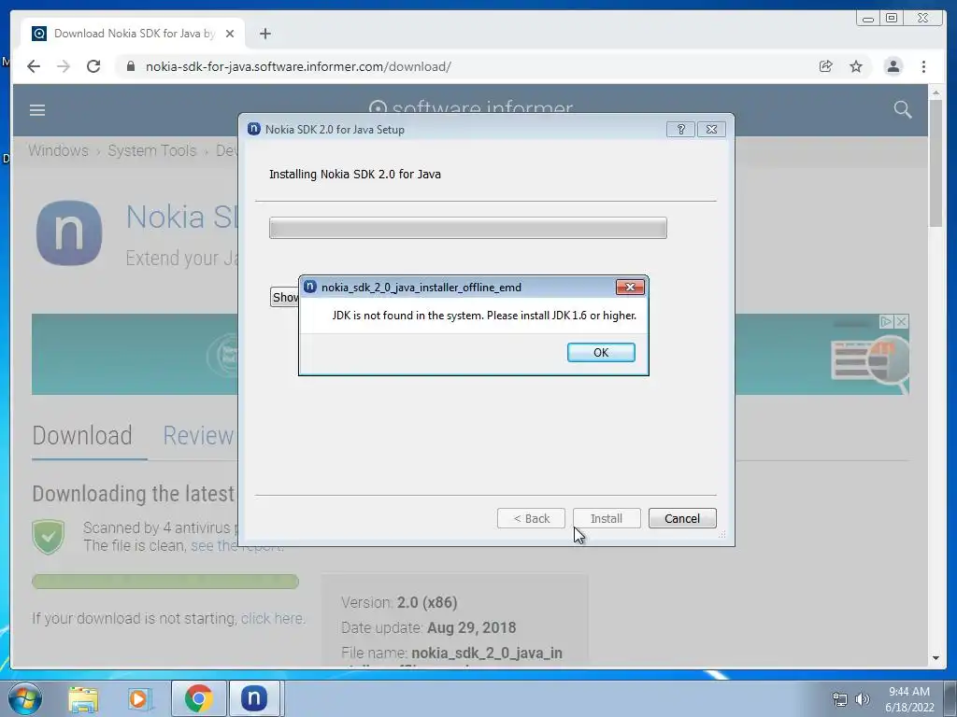Click the AdChoices icon on banner
This screenshot has width=957, height=717.
pyautogui.click(x=886, y=321)
